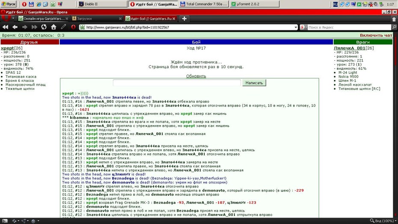The height and width of the screenshot is (224, 398).
Task: Click the network tray icon with red cross
Action: click(370, 4)
